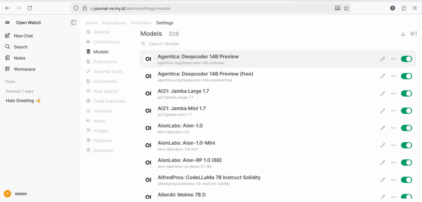Open Connections settings section

pyautogui.click(x=103, y=42)
